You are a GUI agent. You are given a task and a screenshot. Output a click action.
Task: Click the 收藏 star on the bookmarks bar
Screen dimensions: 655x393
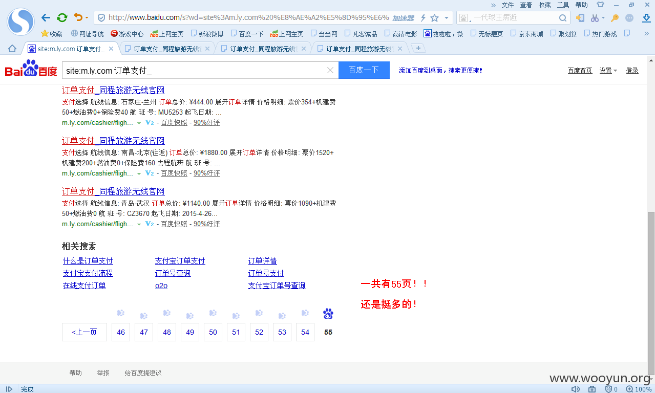pos(52,34)
